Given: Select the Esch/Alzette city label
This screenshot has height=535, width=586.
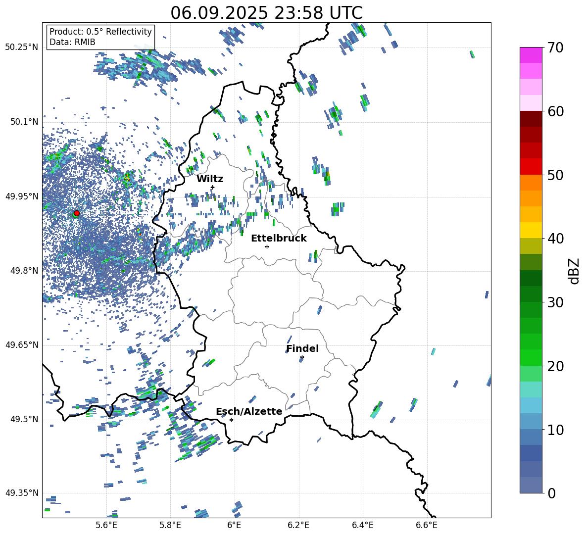Looking at the screenshot, I should click(x=249, y=411).
